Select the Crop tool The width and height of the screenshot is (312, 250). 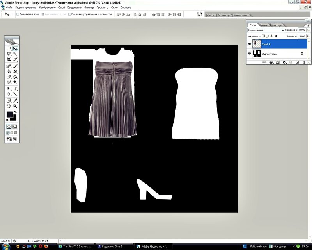pos(9,59)
